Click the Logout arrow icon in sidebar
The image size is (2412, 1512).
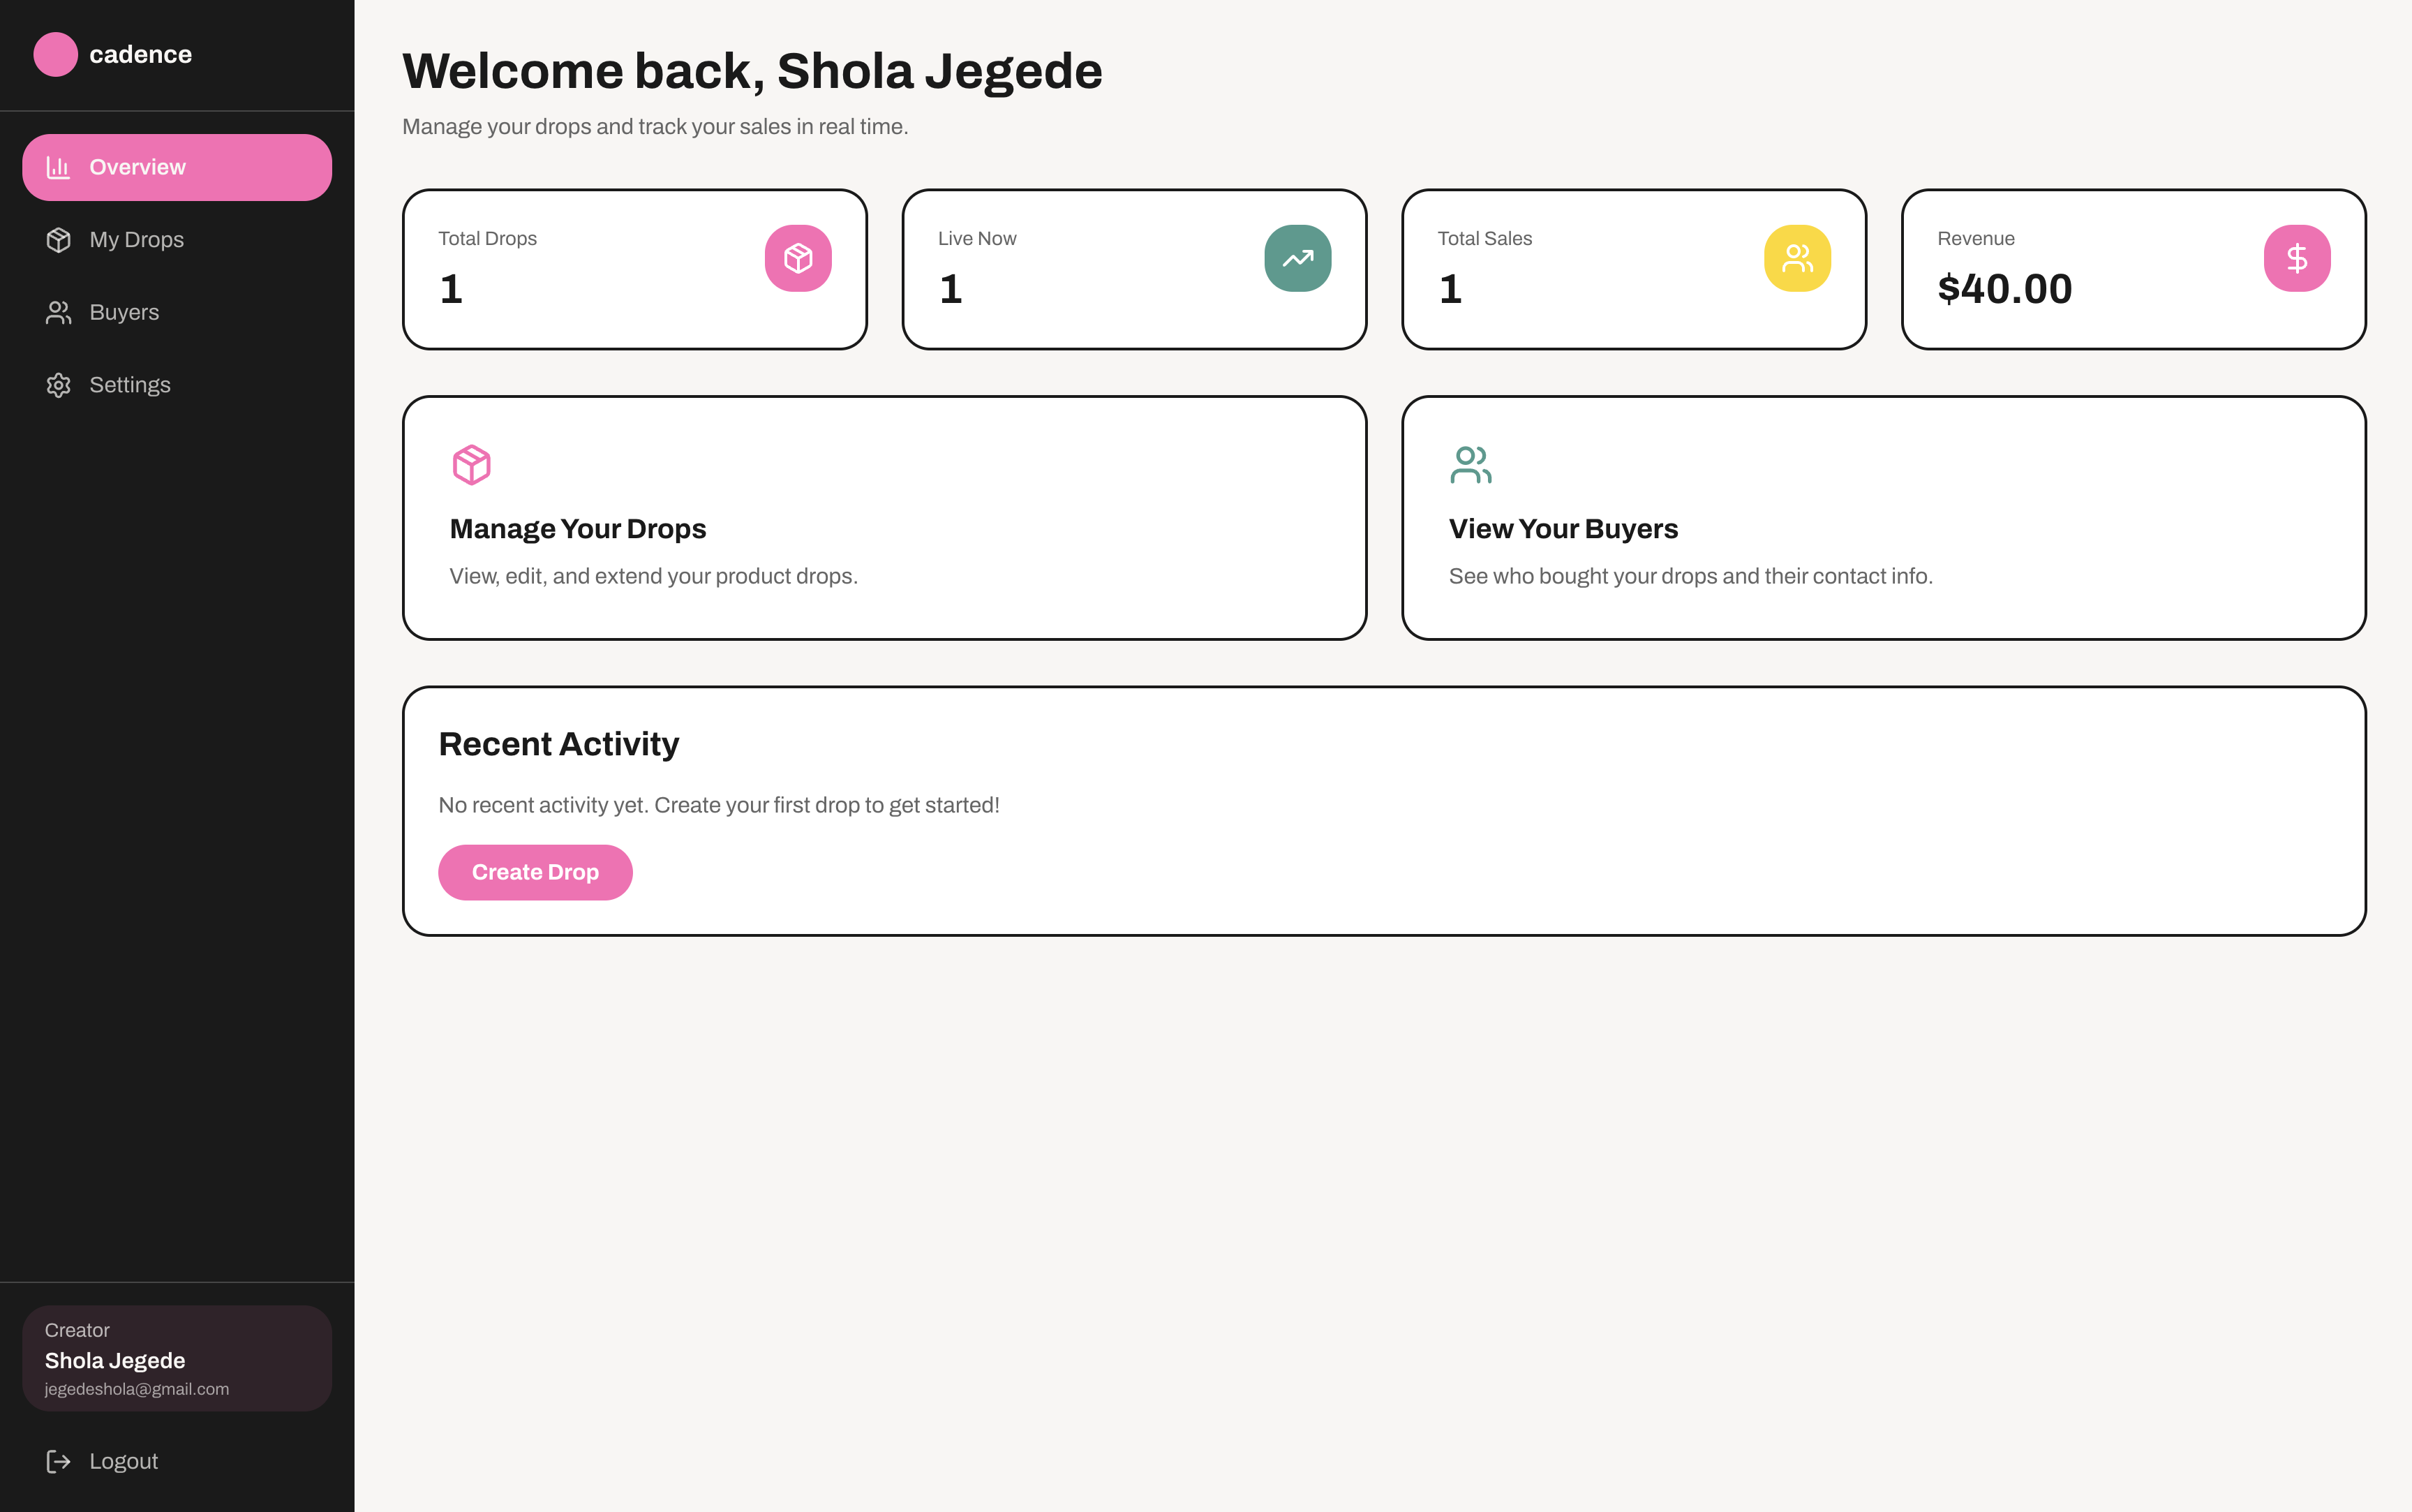click(58, 1461)
